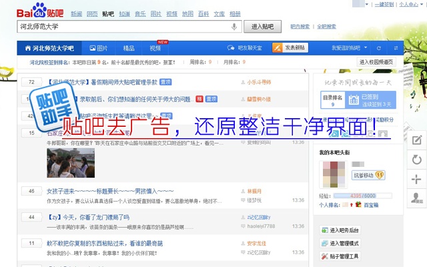The height and width of the screenshot is (267, 427).
Task: Click the 精 badge on admission post
Action: click(199, 99)
